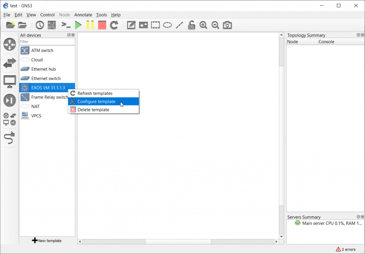
Task: Select the Draw line tool
Action: pos(179,25)
